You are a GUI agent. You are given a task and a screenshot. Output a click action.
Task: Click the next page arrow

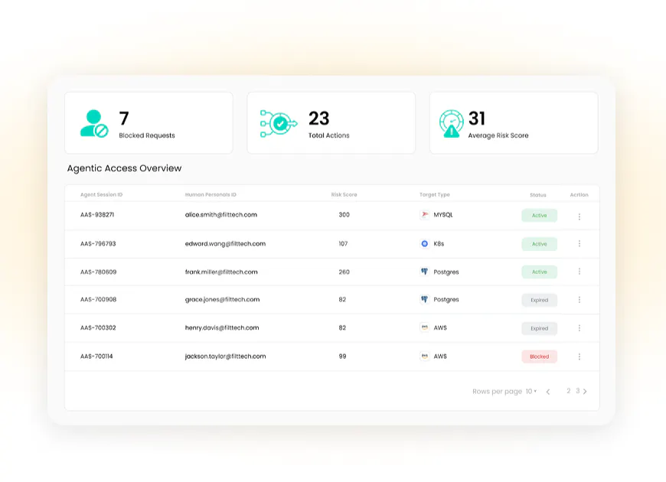point(586,392)
